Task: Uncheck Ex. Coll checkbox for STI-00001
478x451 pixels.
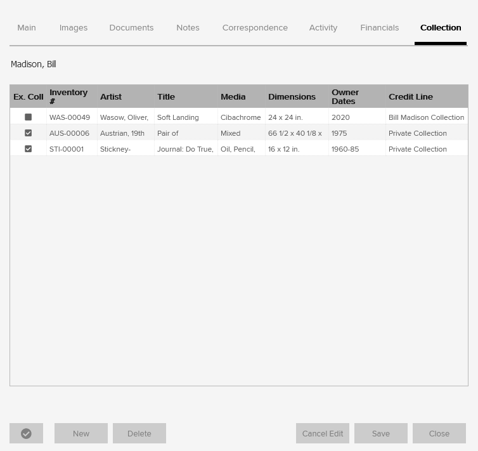Action: (28, 149)
